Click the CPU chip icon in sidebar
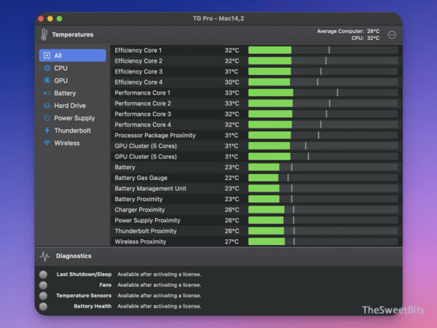This screenshot has height=328, width=437. [47, 68]
